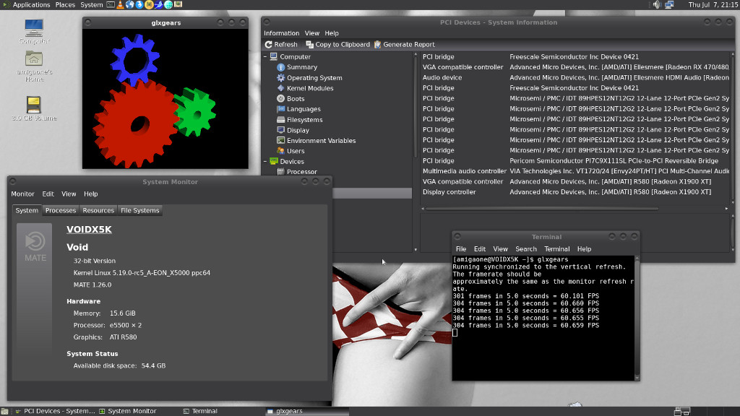Click the horizontal scrollbar of PCI device list

[x=543, y=209]
